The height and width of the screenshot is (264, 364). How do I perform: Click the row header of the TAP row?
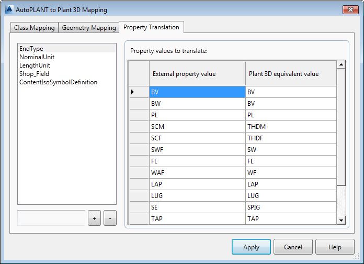click(x=139, y=218)
